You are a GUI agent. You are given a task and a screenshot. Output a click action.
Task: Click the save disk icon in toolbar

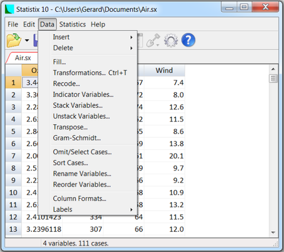tap(35, 40)
